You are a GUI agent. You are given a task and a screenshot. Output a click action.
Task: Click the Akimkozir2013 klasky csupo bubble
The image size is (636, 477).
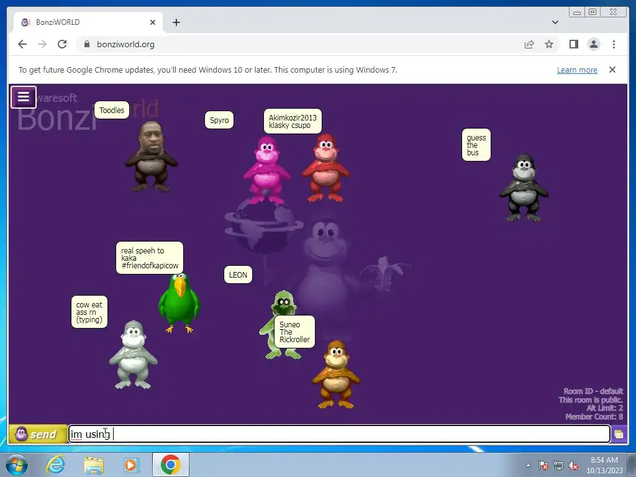click(293, 121)
